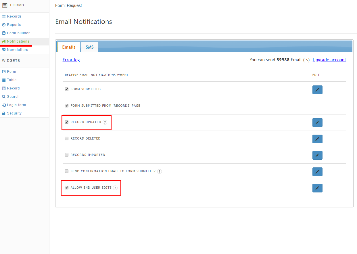This screenshot has width=357, height=254.
Task: Open Form builder in the sidebar
Action: click(18, 33)
